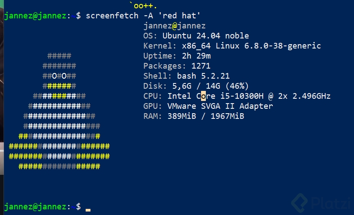Click the blinking cursor at bottom prompt
The width and height of the screenshot is (354, 215).
click(x=88, y=209)
